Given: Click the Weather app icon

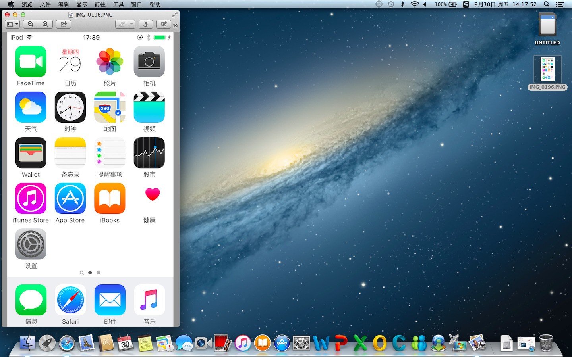Looking at the screenshot, I should pos(31,107).
